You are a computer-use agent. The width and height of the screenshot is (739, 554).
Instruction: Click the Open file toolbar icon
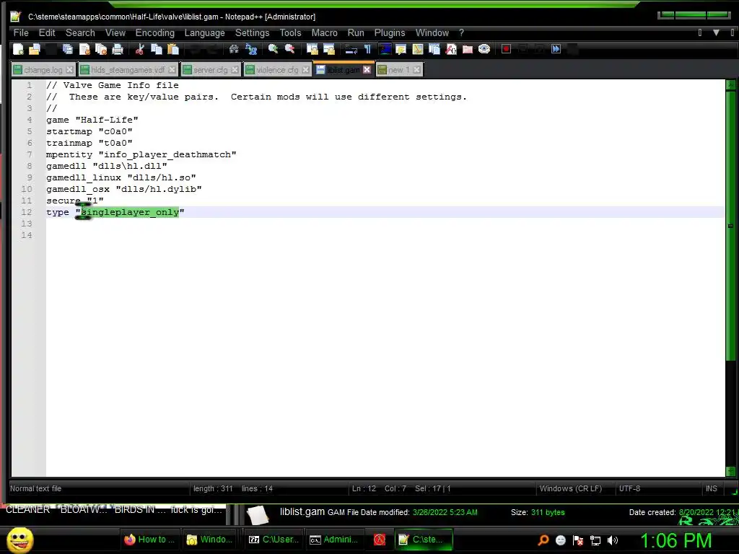(x=35, y=49)
